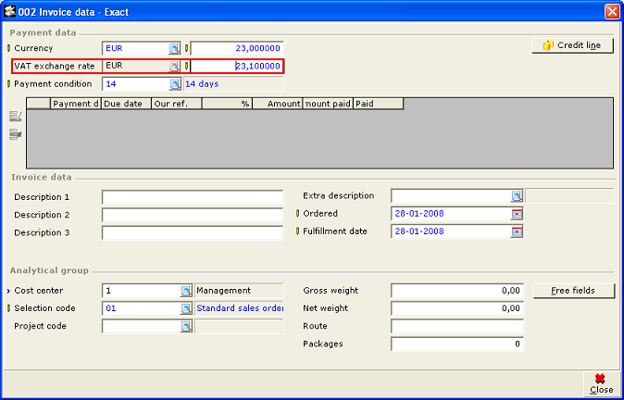Click the add payment row icon
Image resolution: width=624 pixels, height=400 pixels.
click(15, 116)
